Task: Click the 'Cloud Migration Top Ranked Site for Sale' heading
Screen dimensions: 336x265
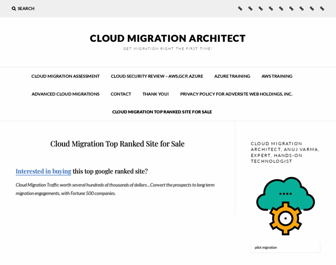Action: [118, 144]
